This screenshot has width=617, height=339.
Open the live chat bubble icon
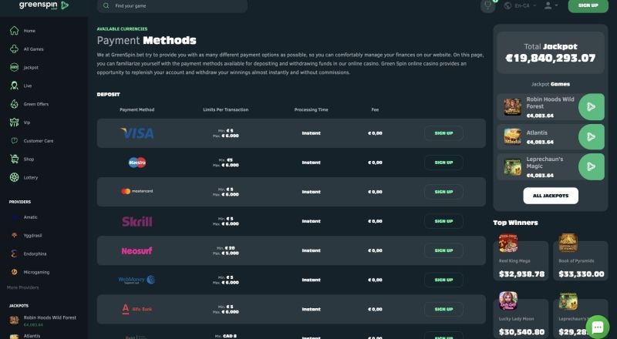point(597,327)
